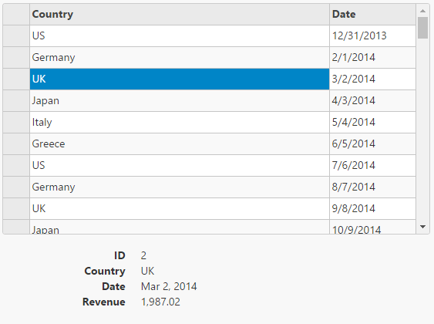Click the scrollbar up arrow

[422, 11]
